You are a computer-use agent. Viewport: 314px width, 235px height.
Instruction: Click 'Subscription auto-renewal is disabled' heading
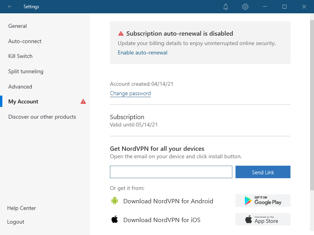[180, 33]
